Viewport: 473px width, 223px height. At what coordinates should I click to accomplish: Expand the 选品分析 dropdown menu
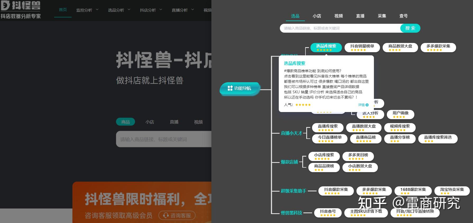pos(119,10)
